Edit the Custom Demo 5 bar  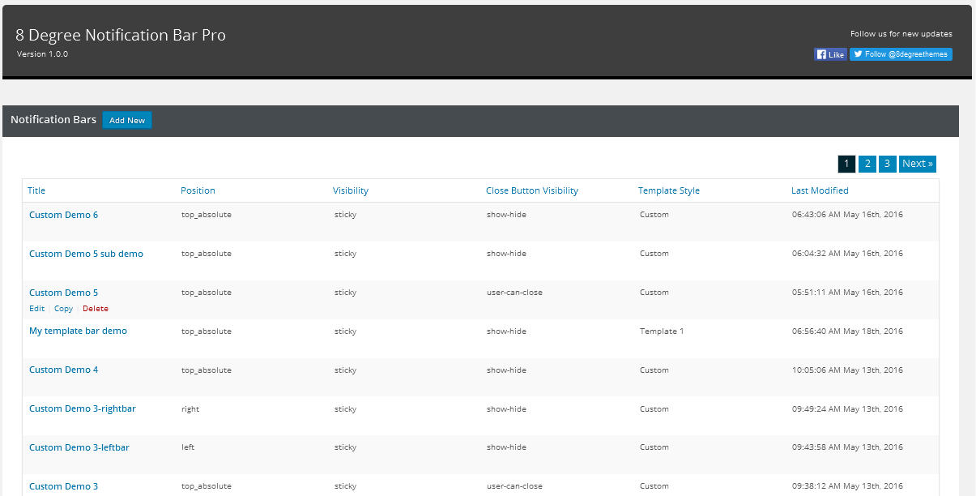click(37, 309)
